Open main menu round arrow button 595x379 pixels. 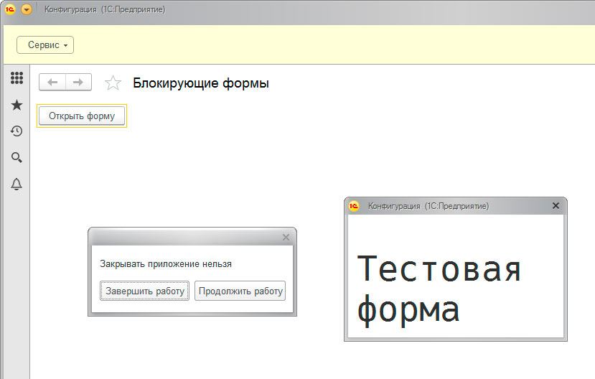coord(27,9)
